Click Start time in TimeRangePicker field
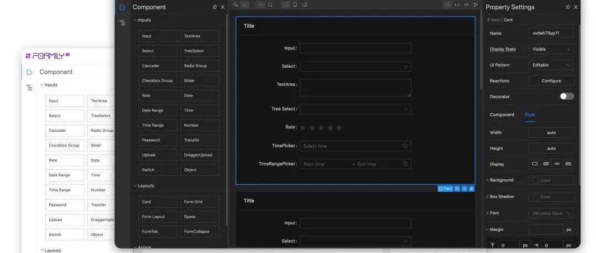The height and width of the screenshot is (253, 596). click(x=313, y=164)
